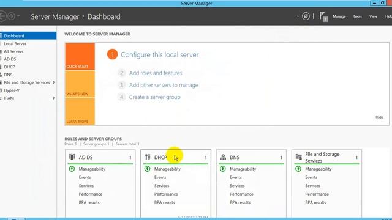The width and height of the screenshot is (392, 220).
Task: Open Performance in the DHCP tile
Action: 166,194
